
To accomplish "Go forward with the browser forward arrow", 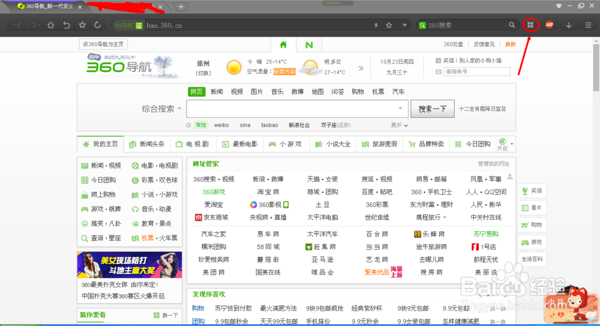I will pyautogui.click(x=35, y=25).
